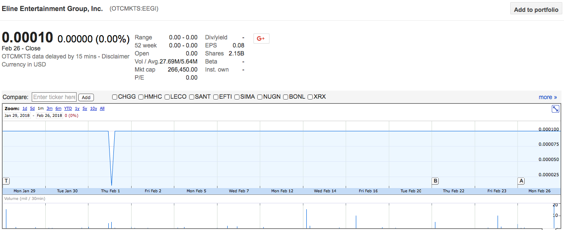Click the 0.000075 price axis label
This screenshot has width=564, height=230.
[x=549, y=144]
